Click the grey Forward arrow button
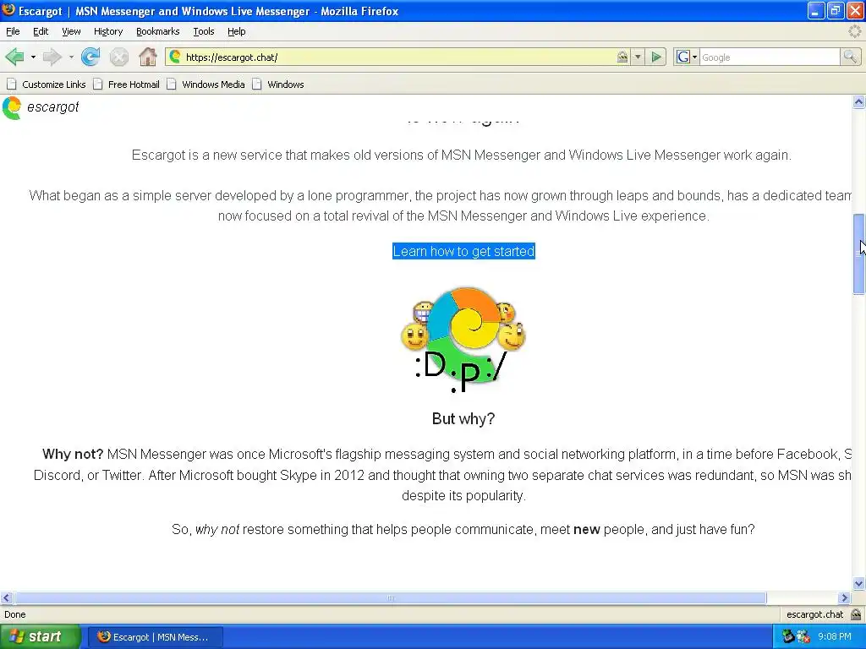 [x=52, y=57]
